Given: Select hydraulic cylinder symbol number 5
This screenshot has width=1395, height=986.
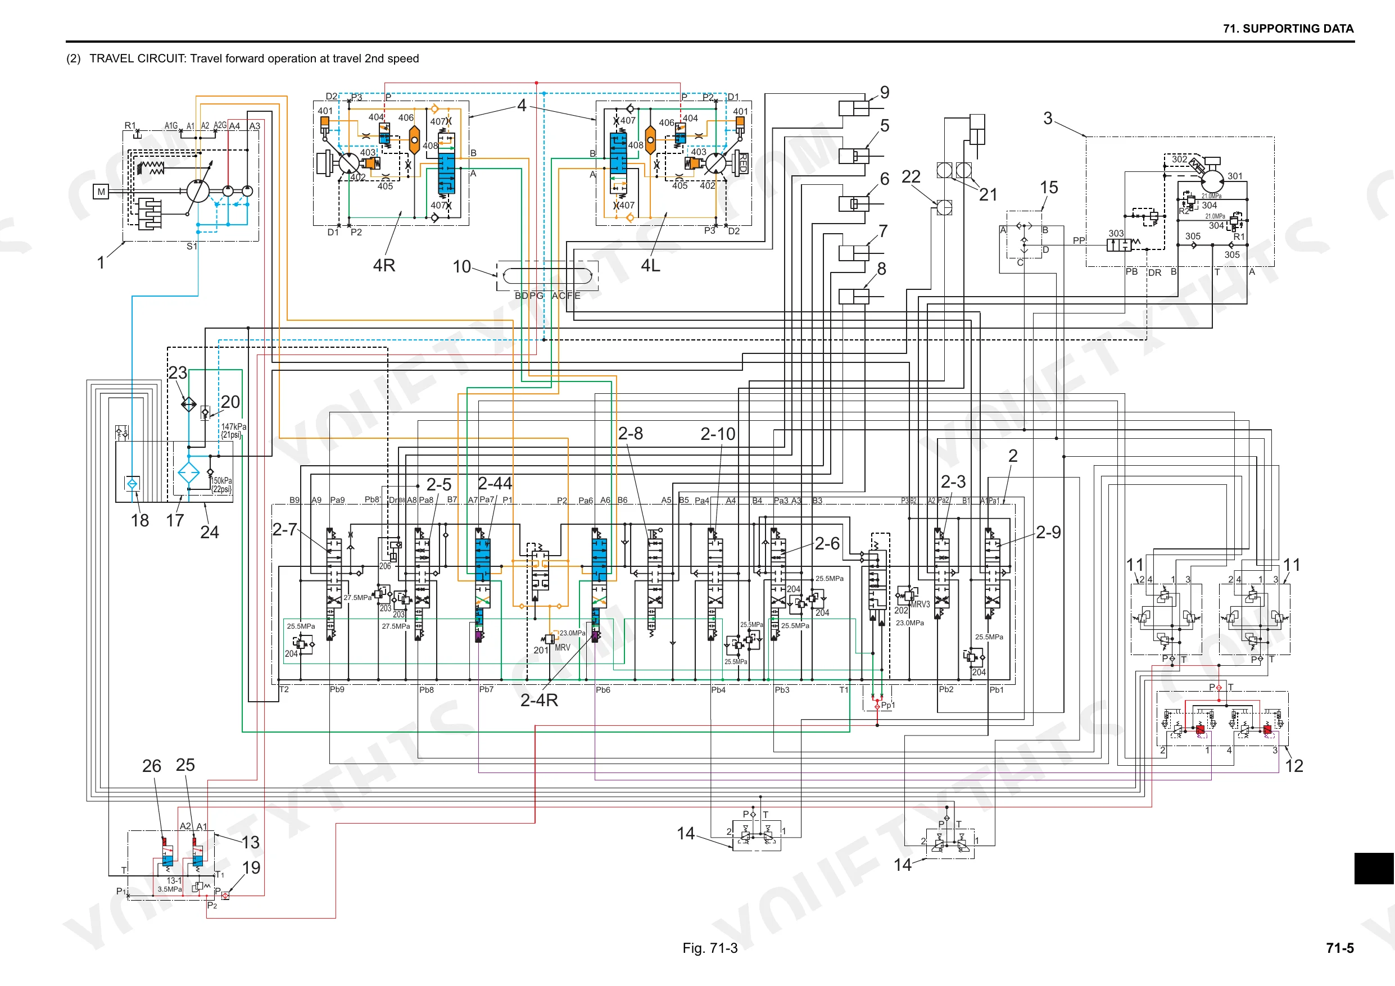Looking at the screenshot, I should pyautogui.click(x=854, y=156).
